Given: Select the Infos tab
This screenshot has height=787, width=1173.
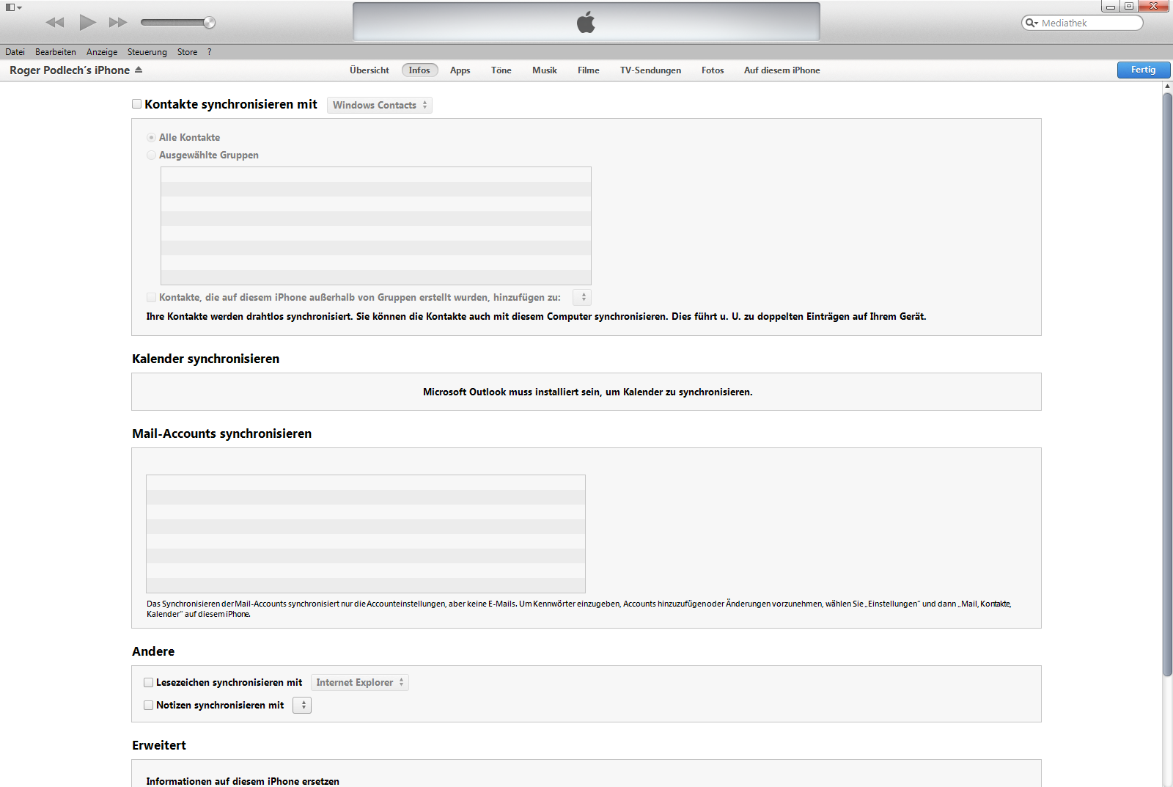Looking at the screenshot, I should click(419, 70).
